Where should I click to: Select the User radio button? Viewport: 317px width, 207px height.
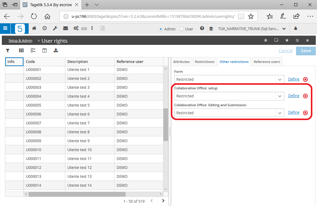(182, 29)
